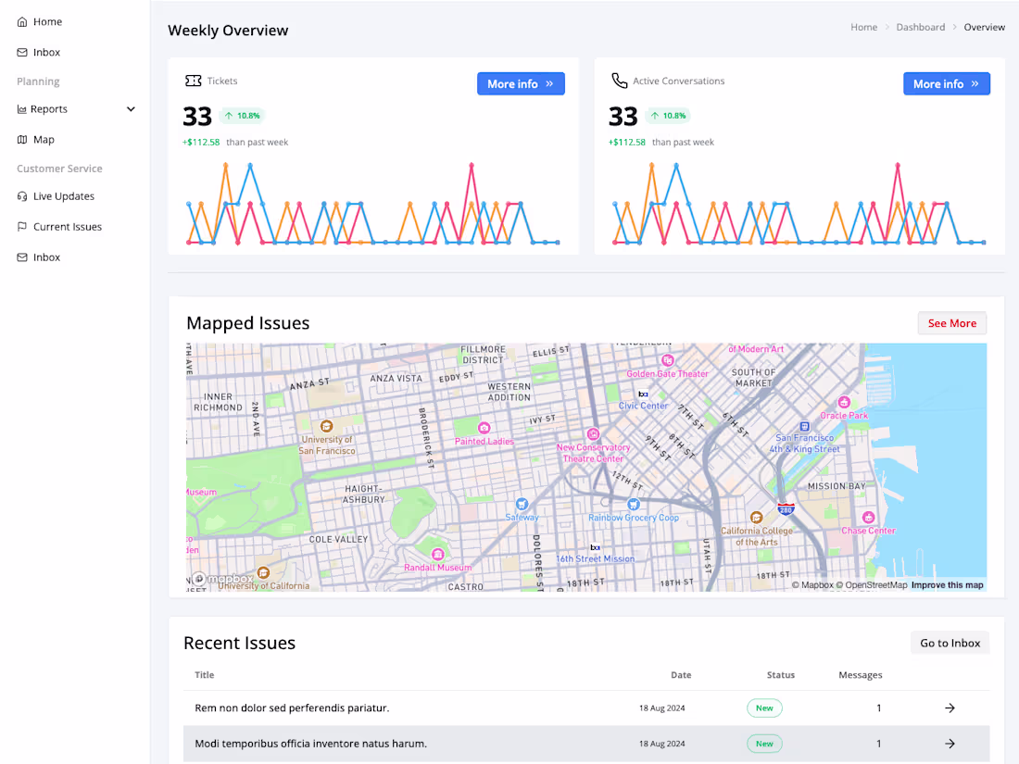Screen dimensions: 1019x764
Task: Open the envelope icon next to Inbox
Action: [x=20, y=51]
